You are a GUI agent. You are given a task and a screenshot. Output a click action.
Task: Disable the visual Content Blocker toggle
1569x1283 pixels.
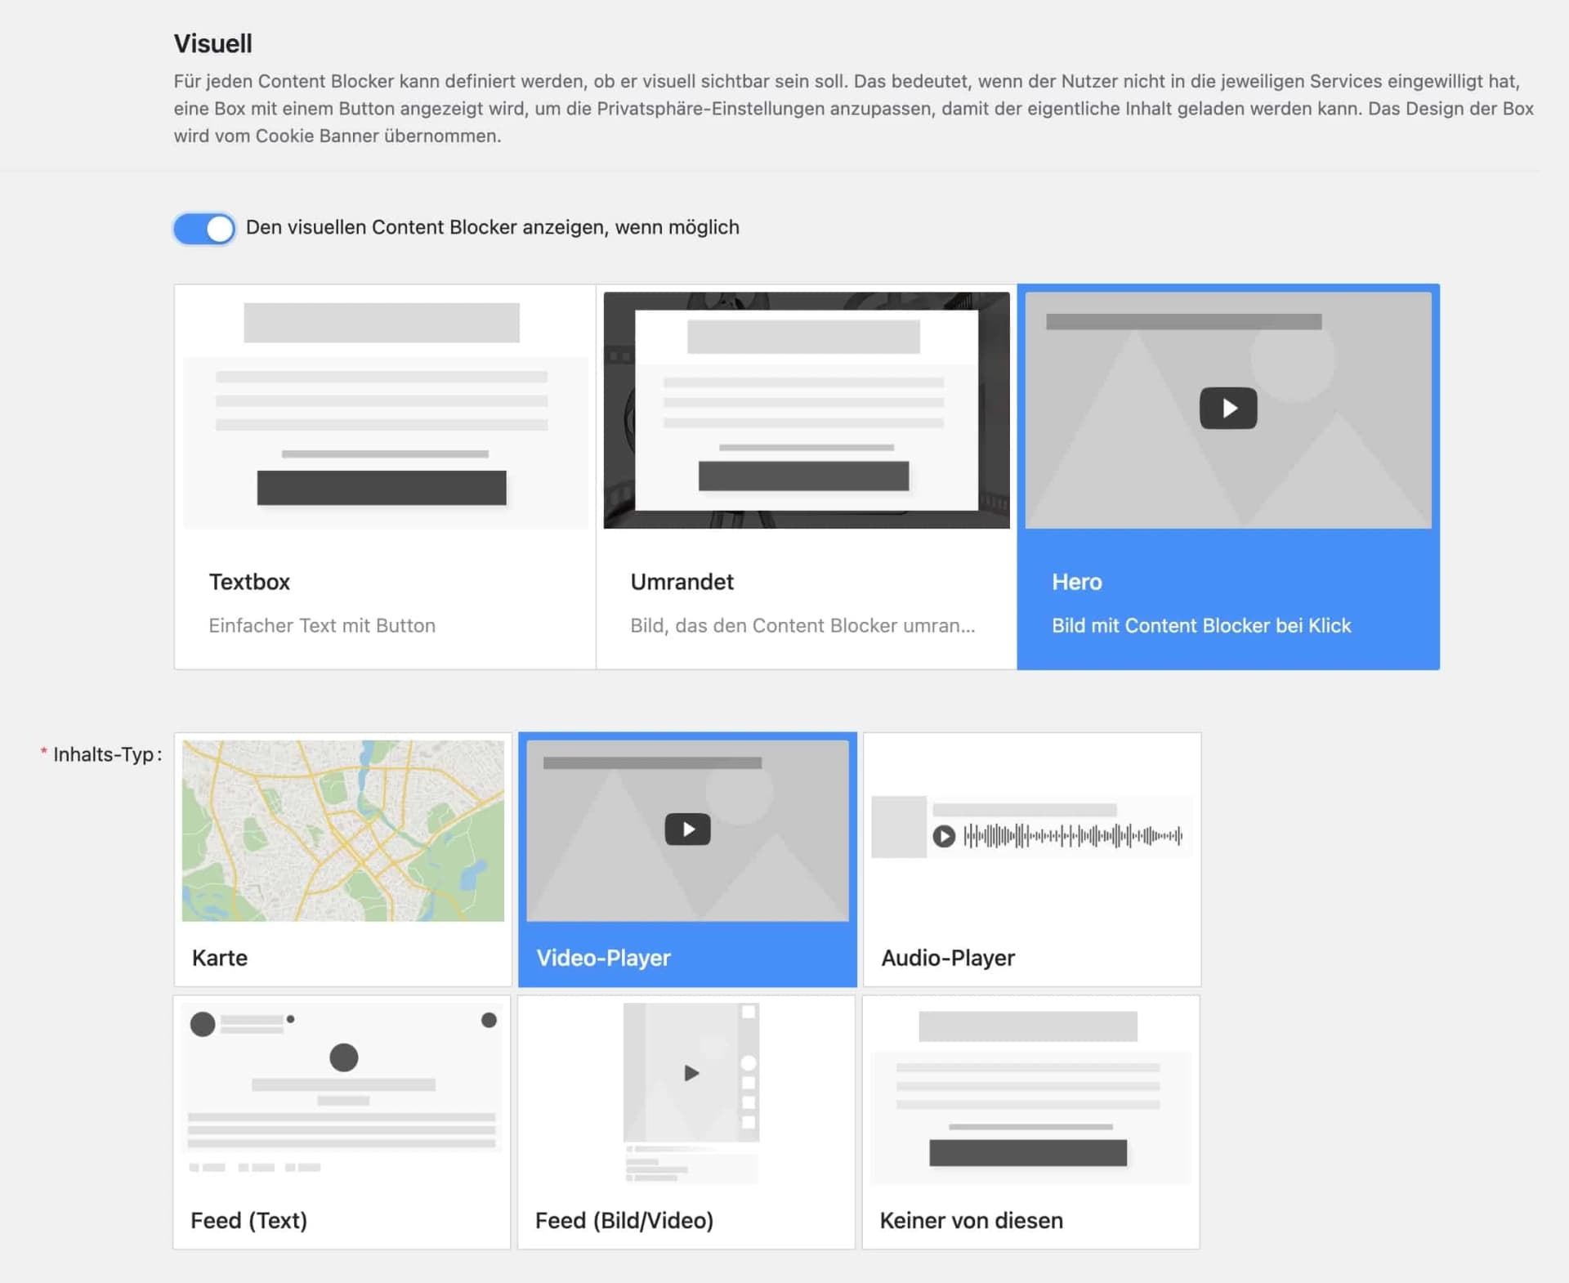203,228
